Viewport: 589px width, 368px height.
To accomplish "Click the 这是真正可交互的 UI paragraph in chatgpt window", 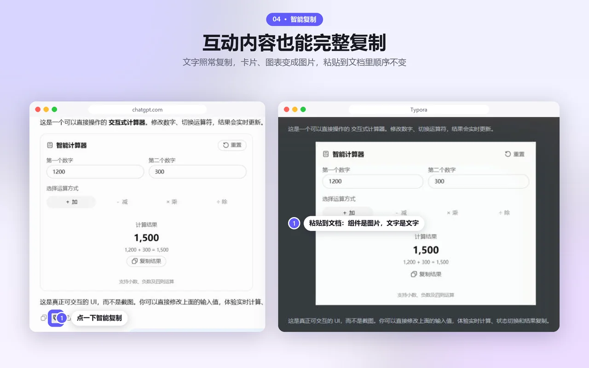I will pyautogui.click(x=152, y=302).
